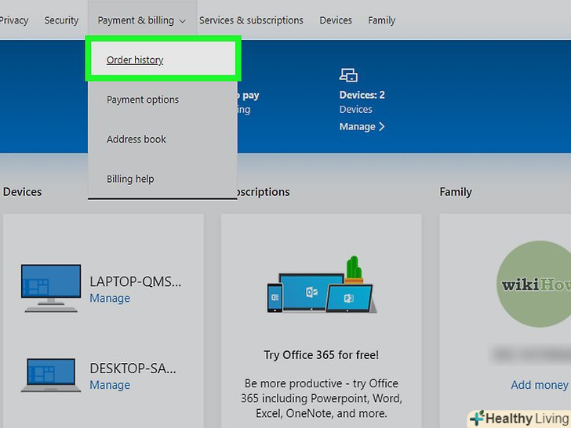Image resolution: width=571 pixels, height=428 pixels.
Task: Choose Payment options in dropdown
Action: (143, 100)
